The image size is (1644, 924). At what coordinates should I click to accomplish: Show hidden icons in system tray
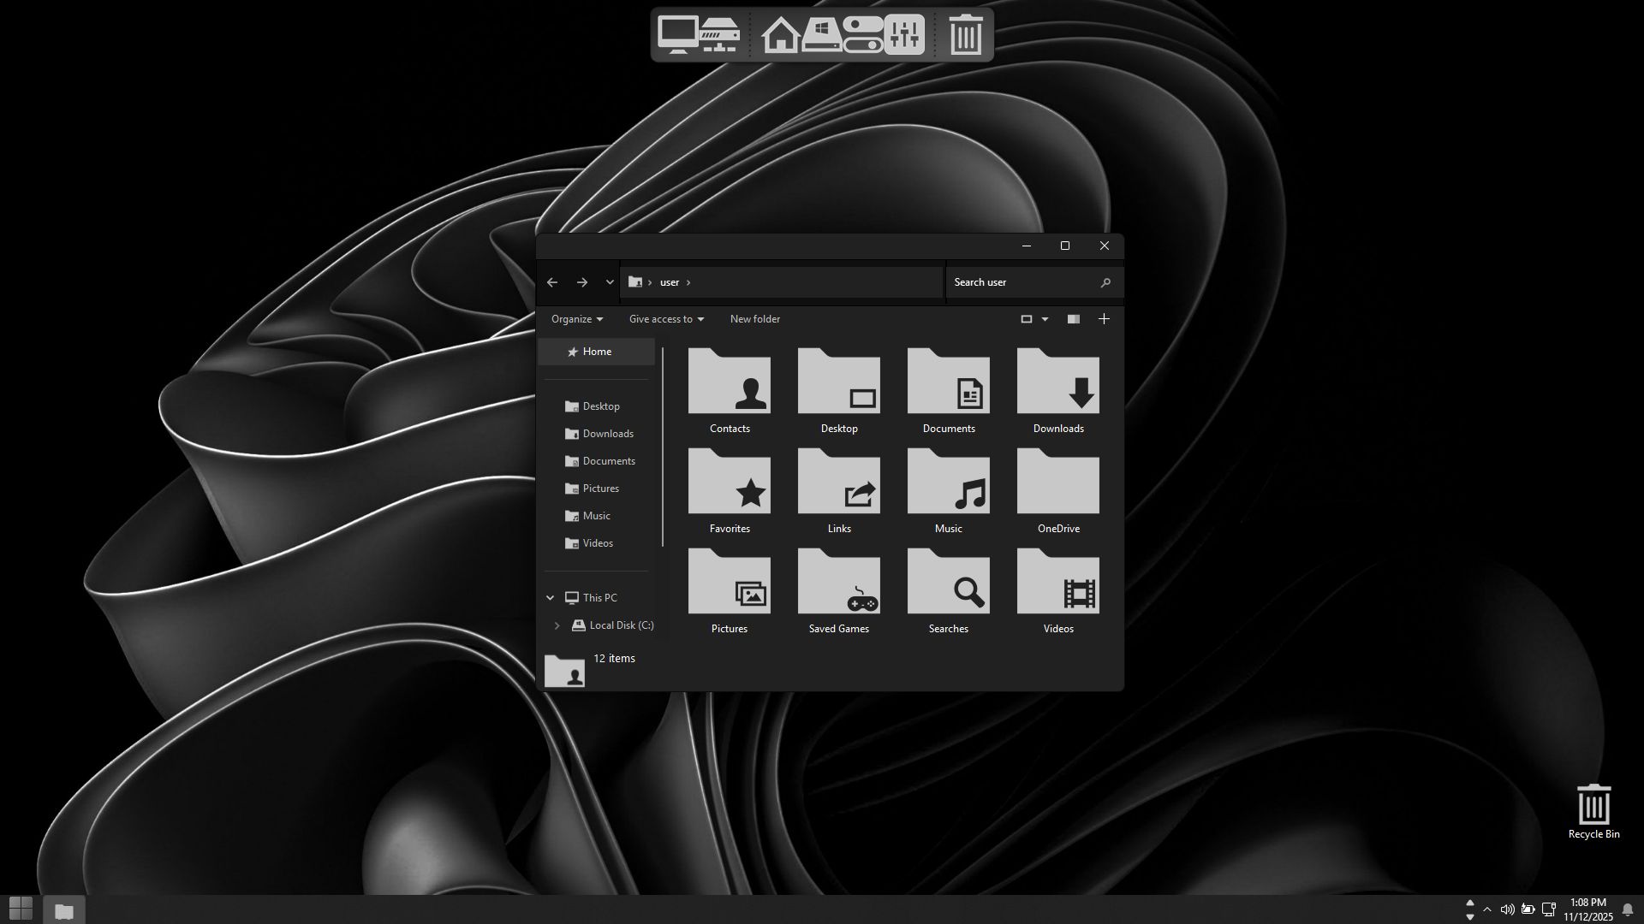click(x=1487, y=909)
